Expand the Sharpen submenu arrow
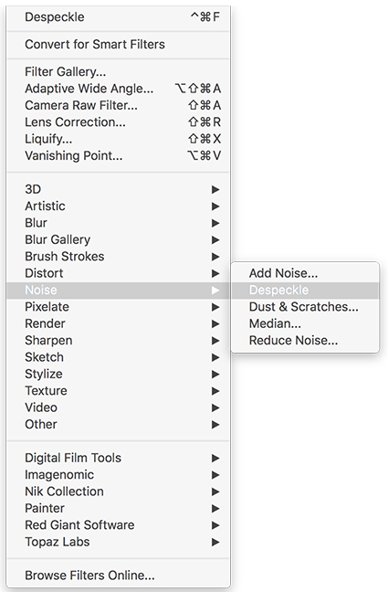Image resolution: width=388 pixels, height=592 pixels. [215, 341]
